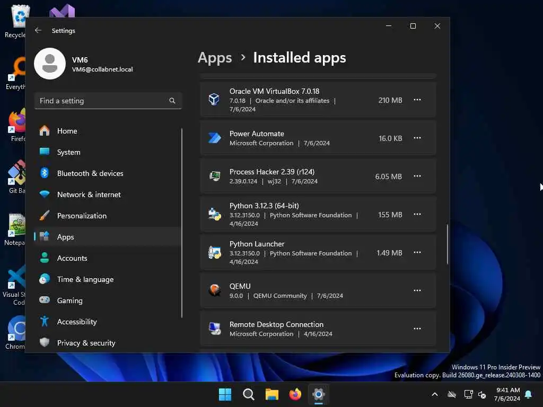Click the QEMU app icon
Image resolution: width=543 pixels, height=407 pixels.
pyautogui.click(x=215, y=290)
